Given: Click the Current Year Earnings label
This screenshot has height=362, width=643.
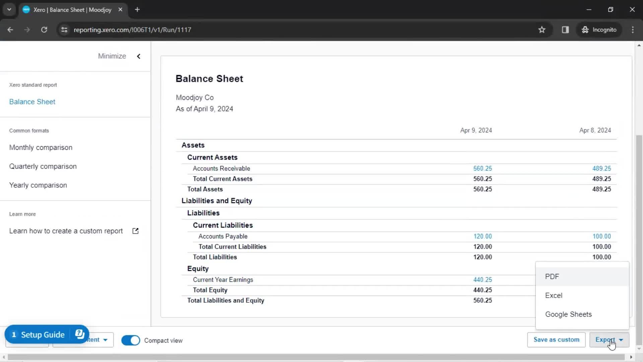Looking at the screenshot, I should point(223,280).
